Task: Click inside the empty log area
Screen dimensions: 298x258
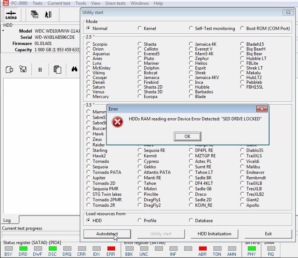Action: tap(41, 145)
